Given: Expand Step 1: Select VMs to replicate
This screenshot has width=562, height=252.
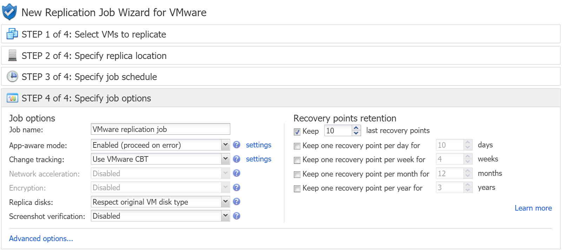Looking at the screenshot, I should 281,34.
